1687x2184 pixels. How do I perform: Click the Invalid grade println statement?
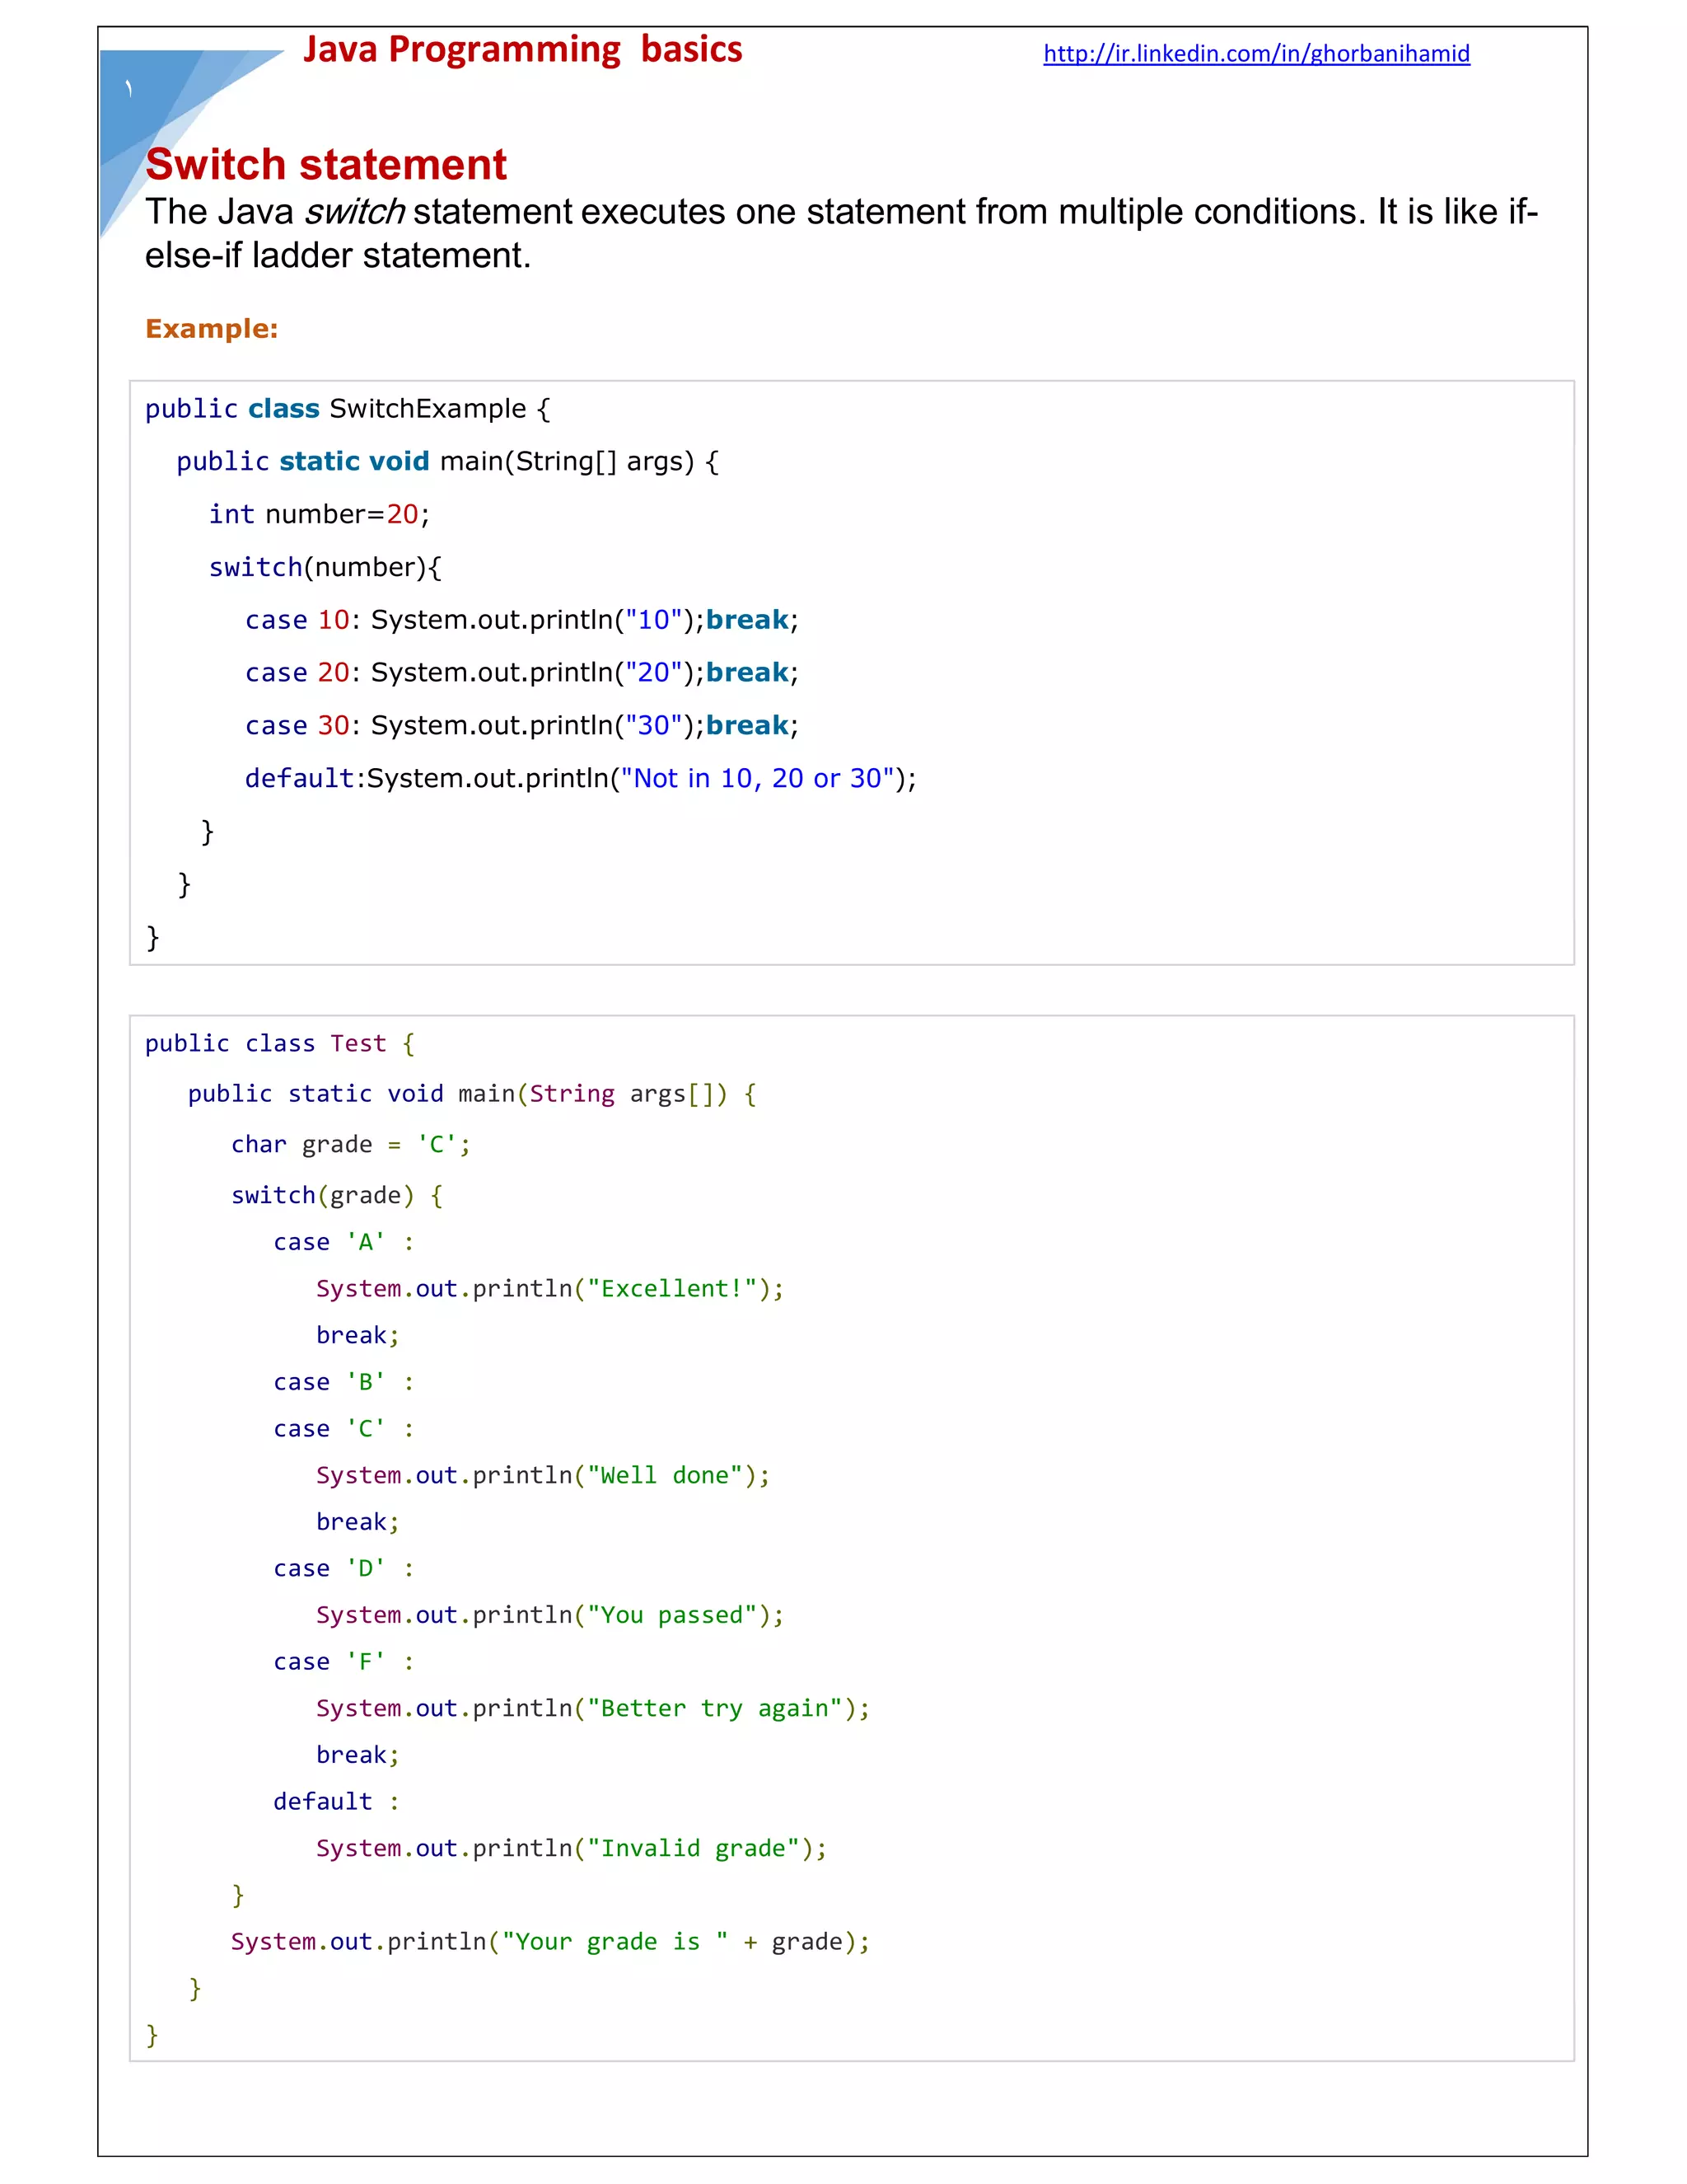tap(571, 1848)
